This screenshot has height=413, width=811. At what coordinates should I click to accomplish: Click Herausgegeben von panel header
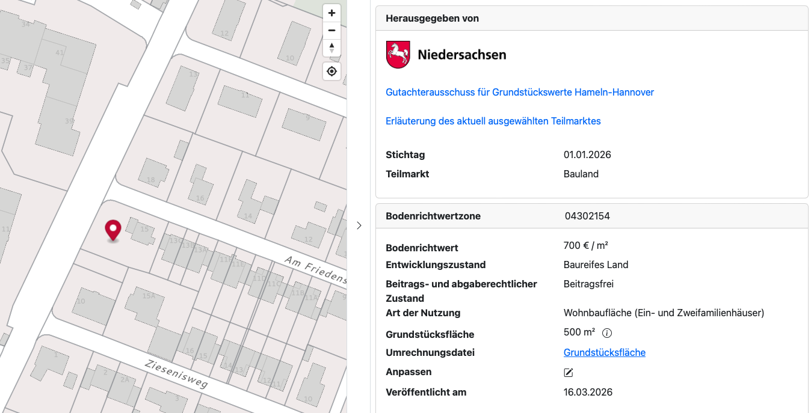tap(592, 19)
